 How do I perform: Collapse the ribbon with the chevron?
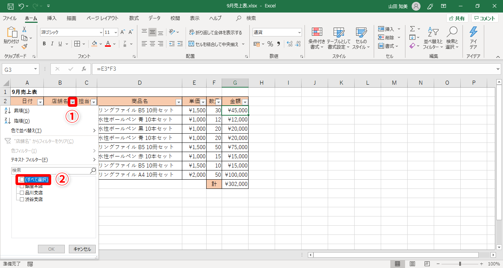[x=498, y=57]
